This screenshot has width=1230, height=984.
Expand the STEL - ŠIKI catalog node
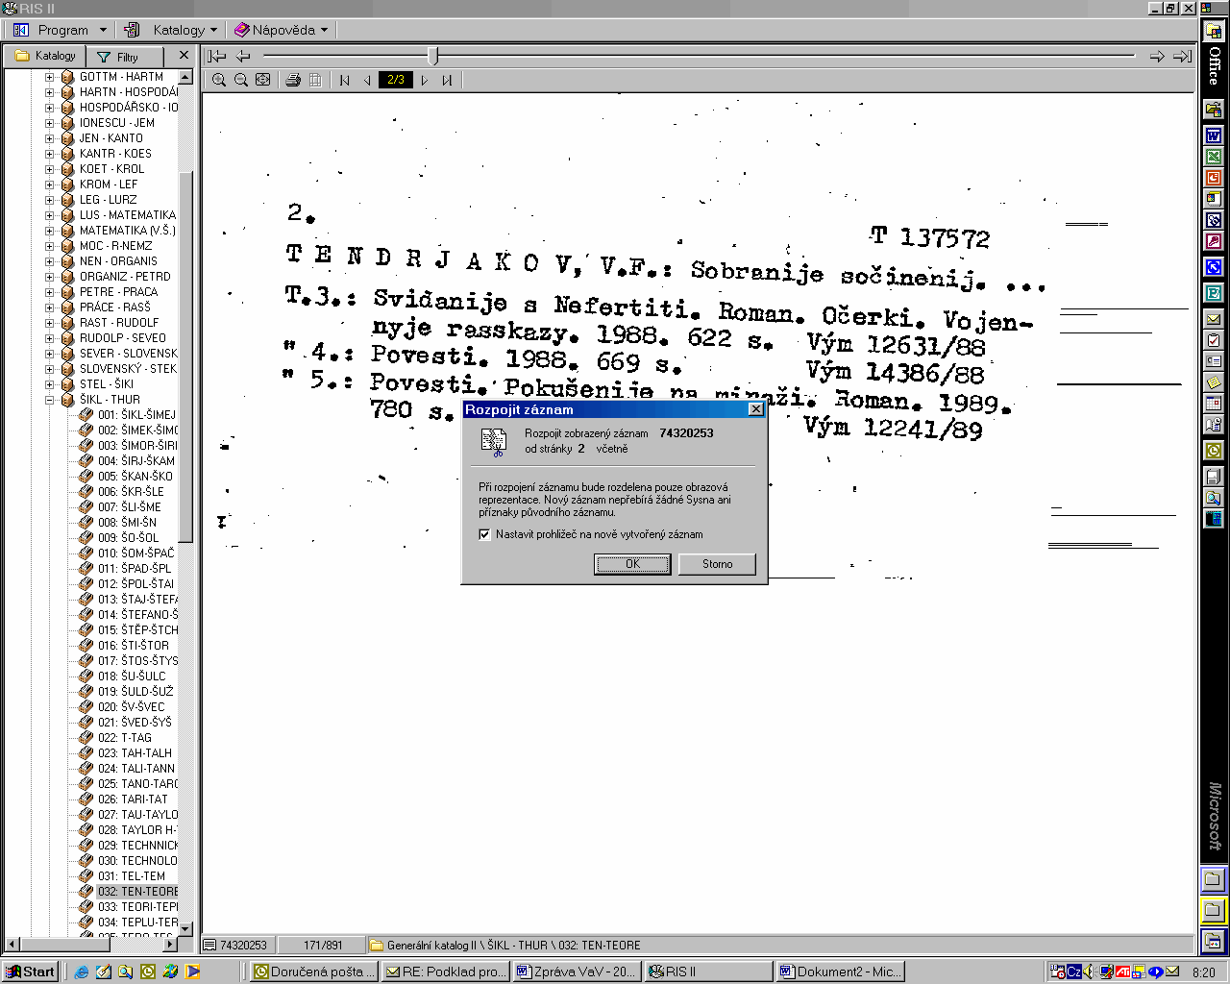point(50,384)
